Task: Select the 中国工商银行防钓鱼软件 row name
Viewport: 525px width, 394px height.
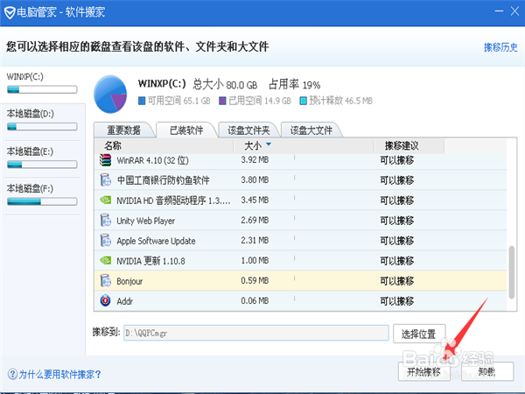Action: [163, 180]
